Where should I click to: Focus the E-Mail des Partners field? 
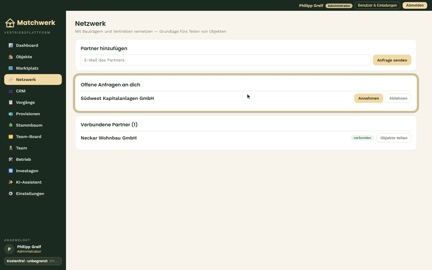(226, 60)
